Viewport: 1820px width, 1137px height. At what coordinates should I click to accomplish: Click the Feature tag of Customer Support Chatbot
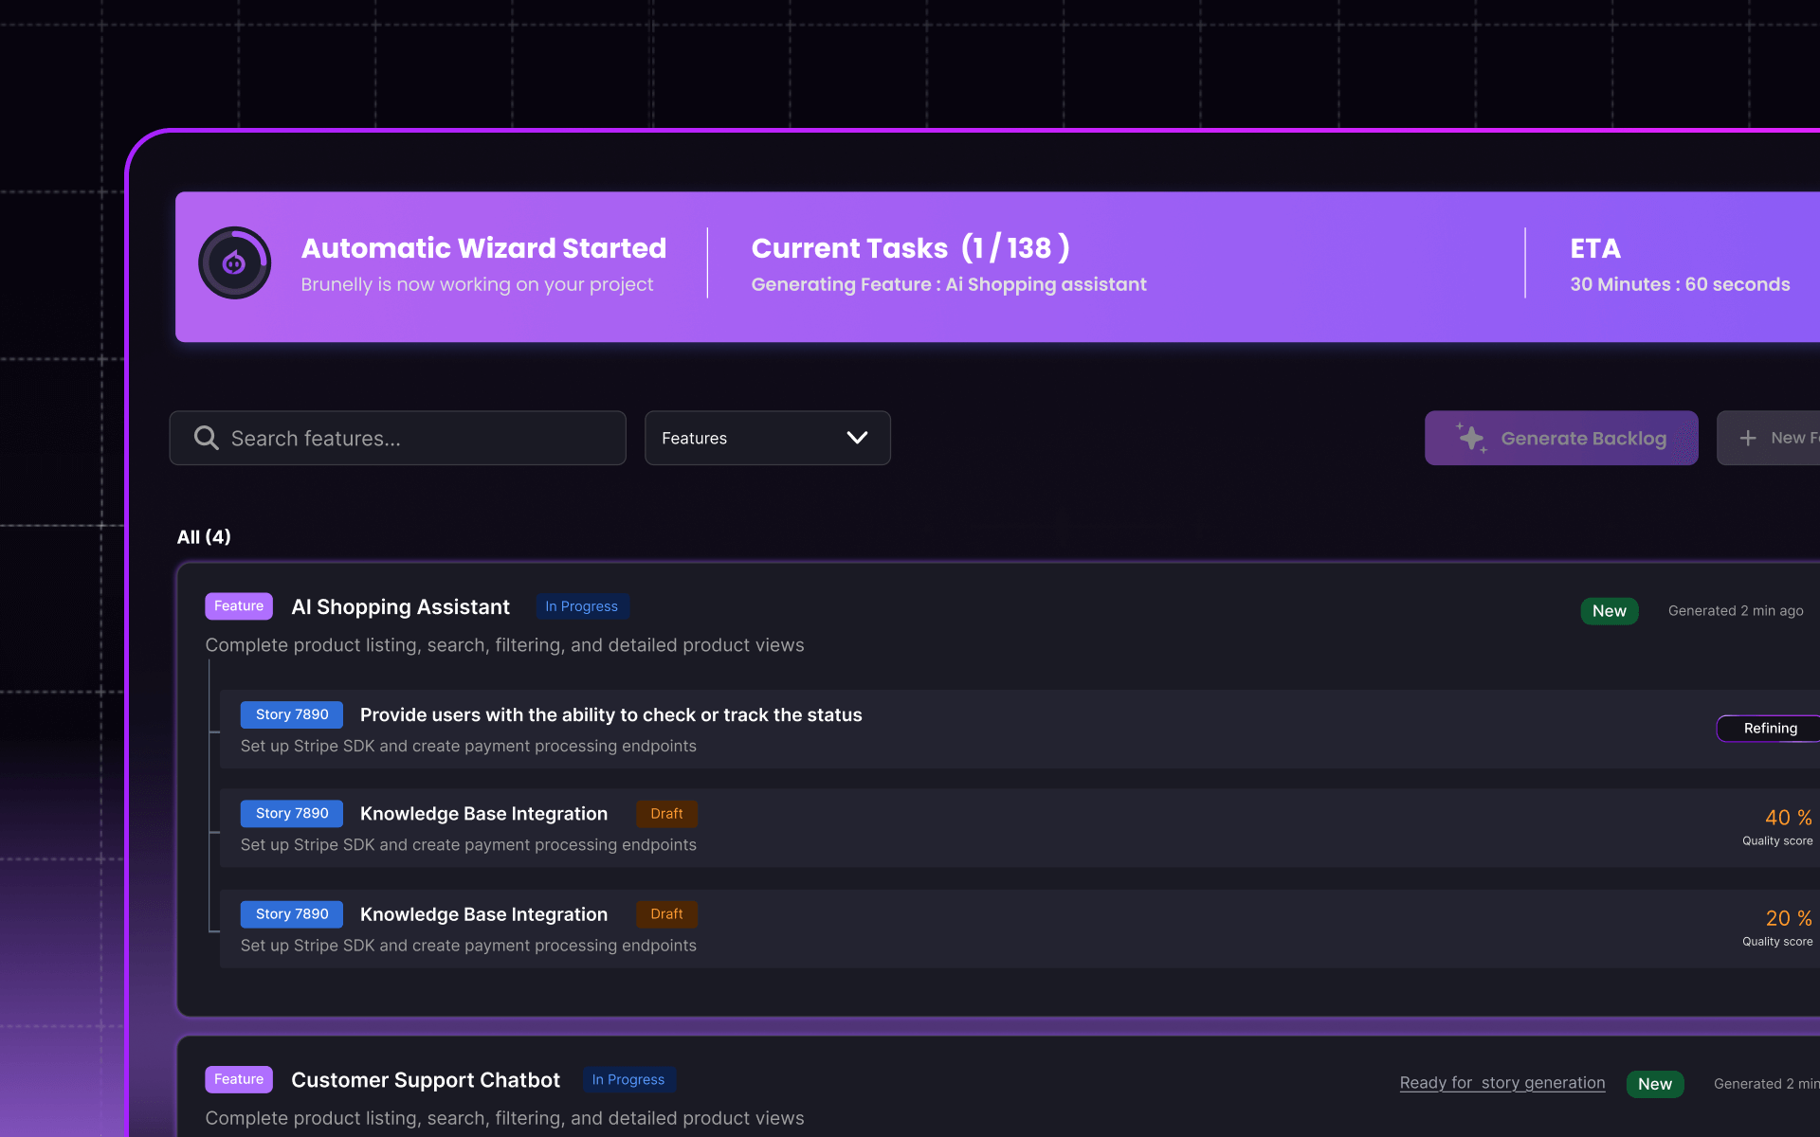coord(239,1079)
